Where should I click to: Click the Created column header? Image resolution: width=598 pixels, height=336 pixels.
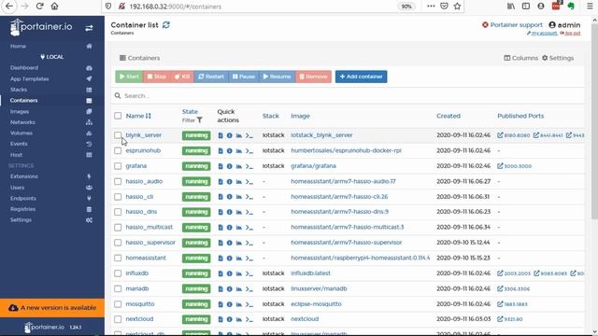click(448, 116)
